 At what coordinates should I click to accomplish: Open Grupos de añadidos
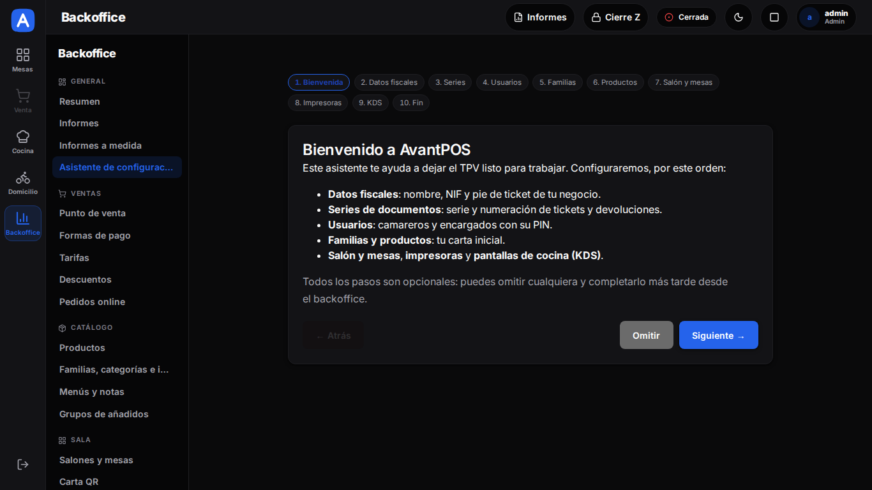tap(117, 414)
